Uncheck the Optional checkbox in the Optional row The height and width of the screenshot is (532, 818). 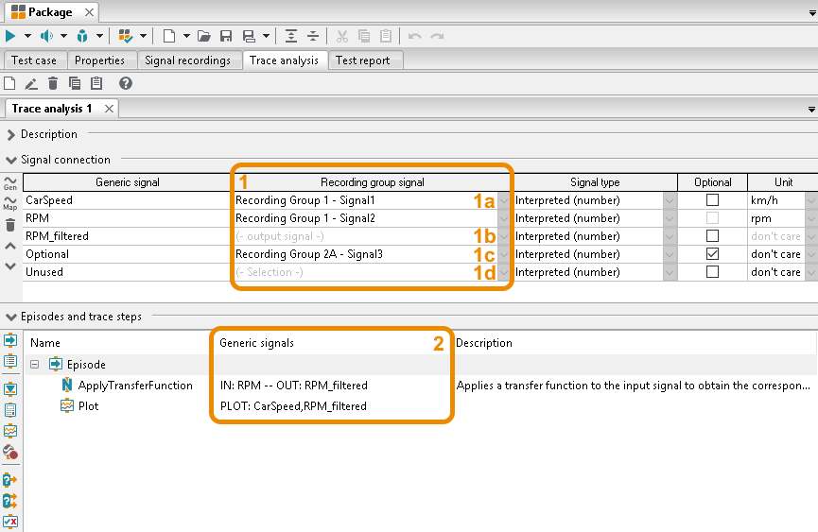tap(712, 254)
